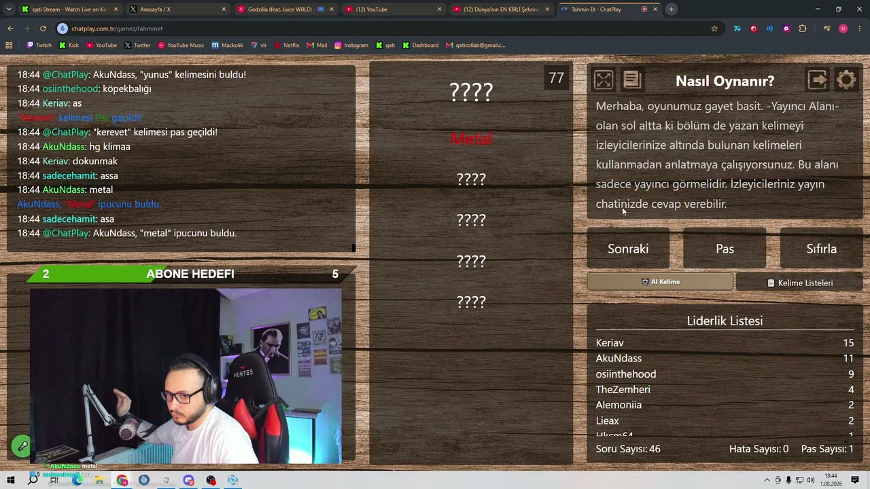Click the chat panel scrollbar thumb

pos(353,248)
